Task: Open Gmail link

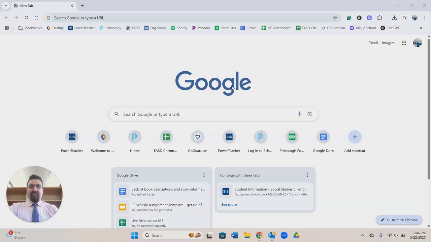Action: coord(373,43)
